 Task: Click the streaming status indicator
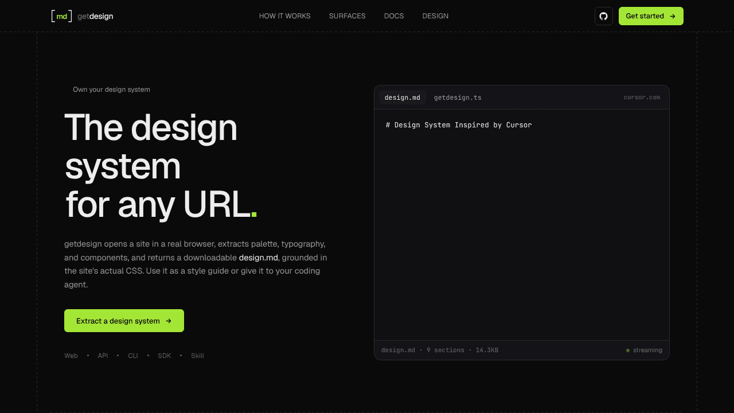(644, 350)
